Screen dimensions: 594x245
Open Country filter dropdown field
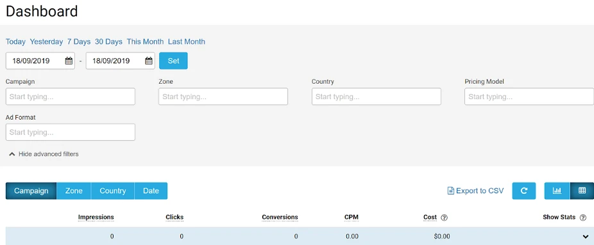376,97
